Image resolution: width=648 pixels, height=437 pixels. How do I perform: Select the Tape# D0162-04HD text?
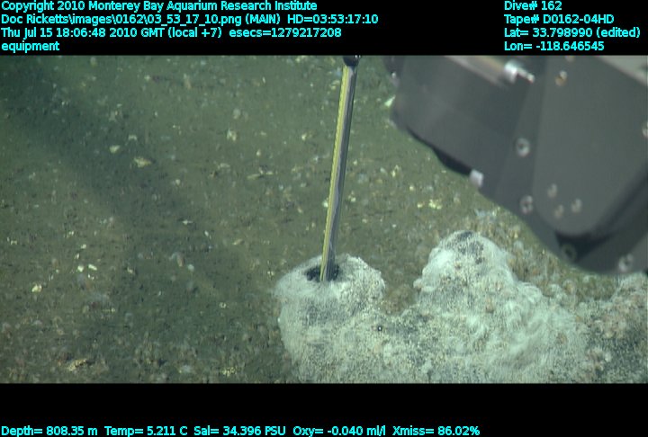[x=558, y=19]
